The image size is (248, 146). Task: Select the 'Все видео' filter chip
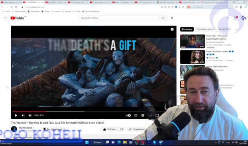tap(187, 29)
